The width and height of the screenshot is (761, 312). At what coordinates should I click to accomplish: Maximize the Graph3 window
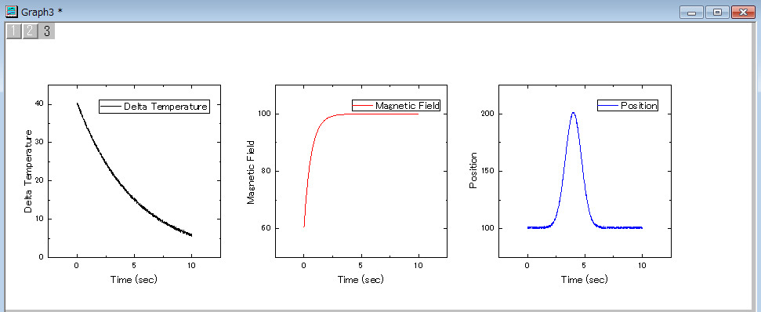(717, 12)
